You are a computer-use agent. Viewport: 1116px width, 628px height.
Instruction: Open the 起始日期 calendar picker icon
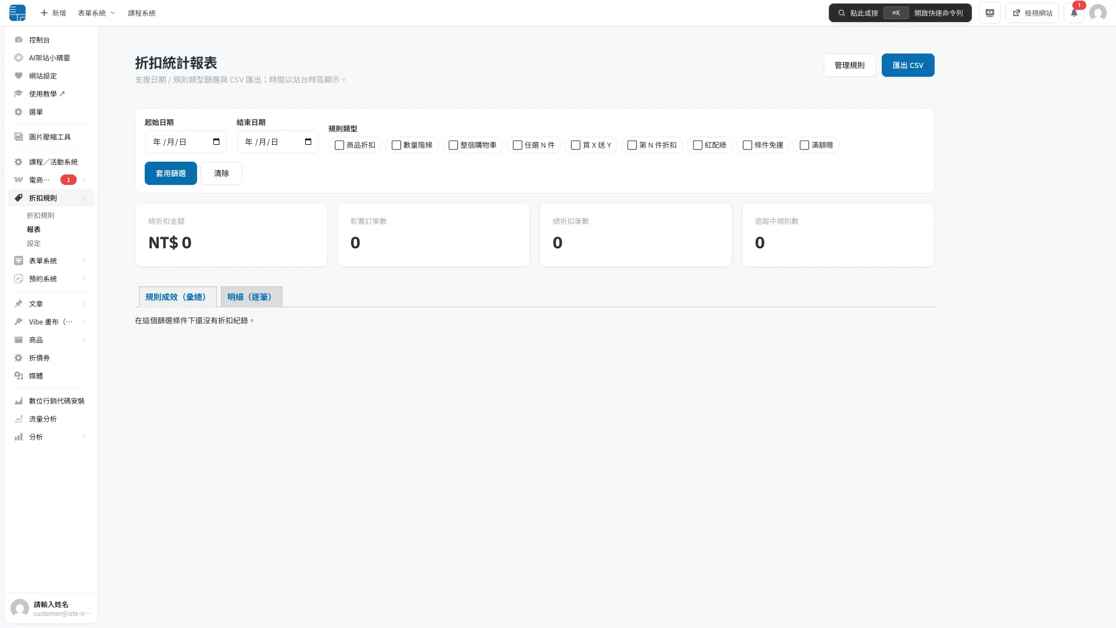[x=216, y=142]
